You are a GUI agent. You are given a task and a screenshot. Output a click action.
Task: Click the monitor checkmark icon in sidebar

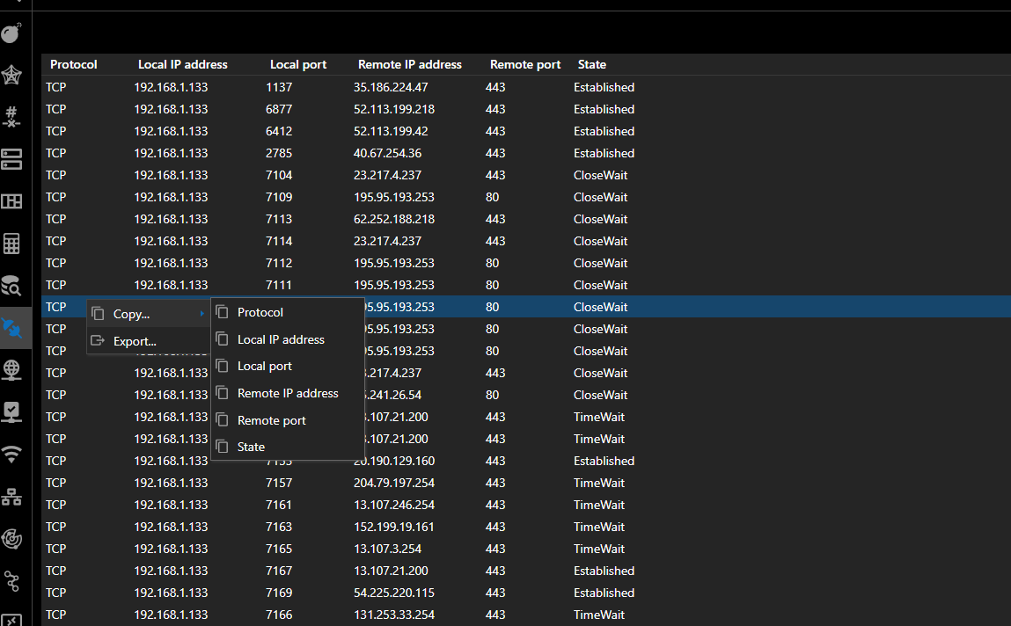[11, 412]
